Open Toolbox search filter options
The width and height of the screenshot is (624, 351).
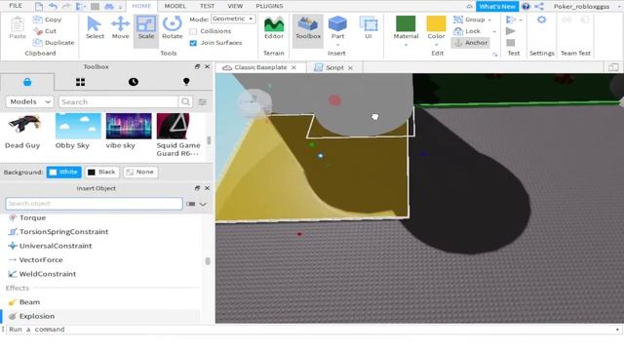202,101
